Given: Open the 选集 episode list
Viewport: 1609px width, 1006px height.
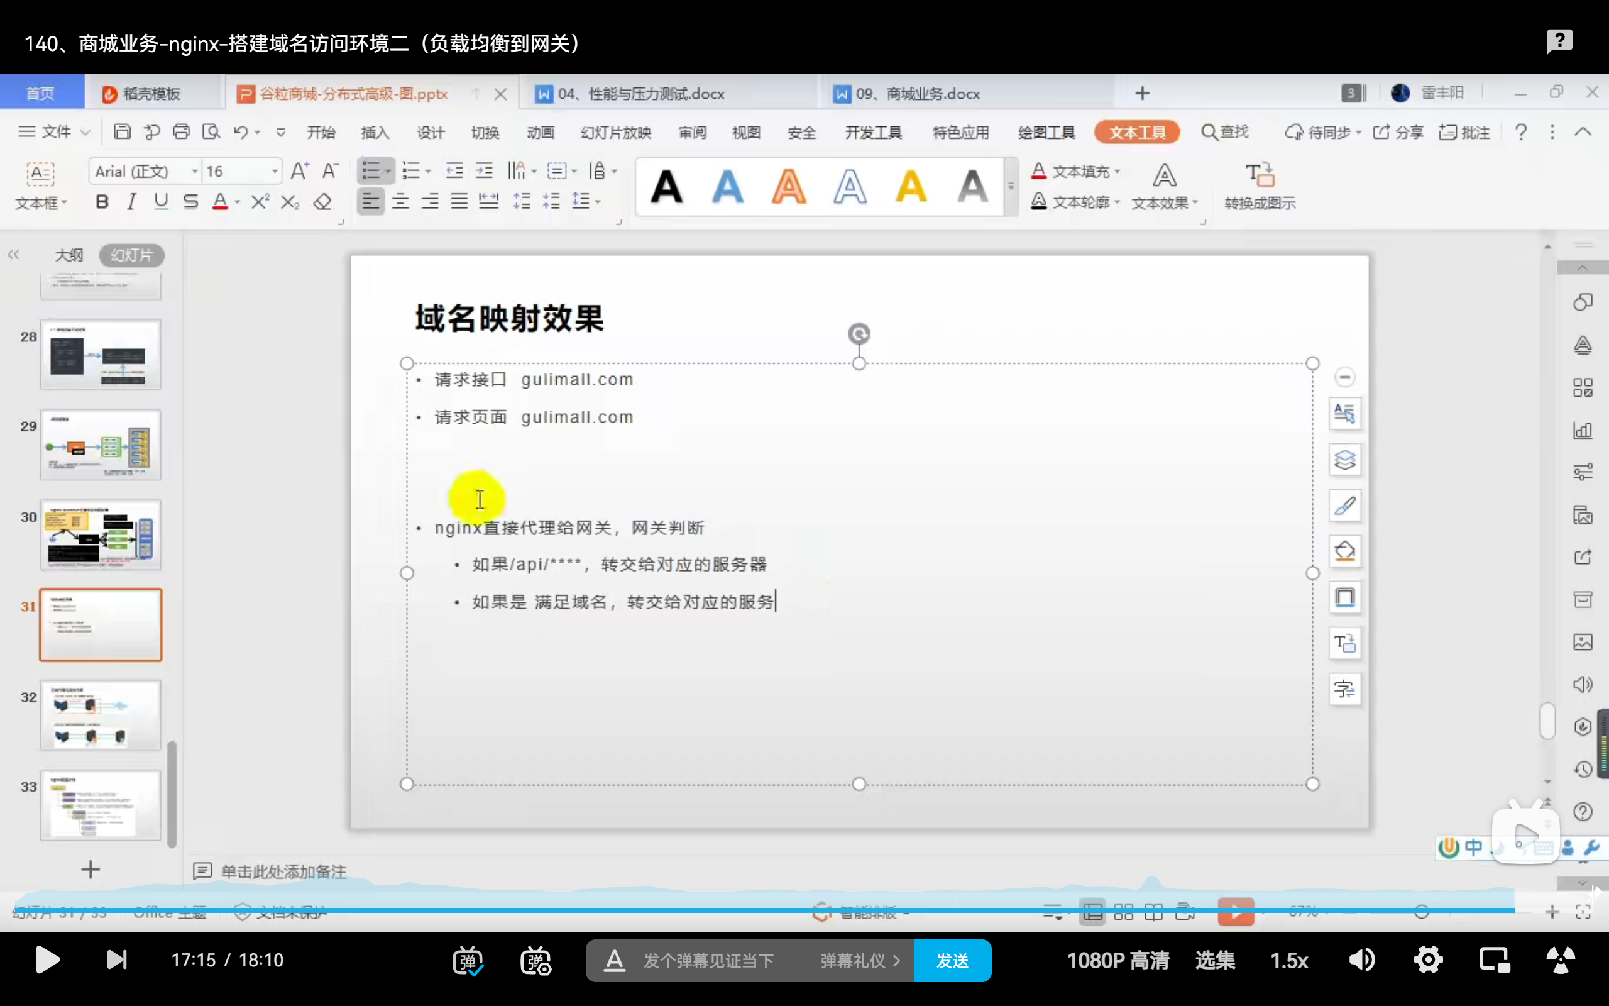Looking at the screenshot, I should click(x=1215, y=960).
